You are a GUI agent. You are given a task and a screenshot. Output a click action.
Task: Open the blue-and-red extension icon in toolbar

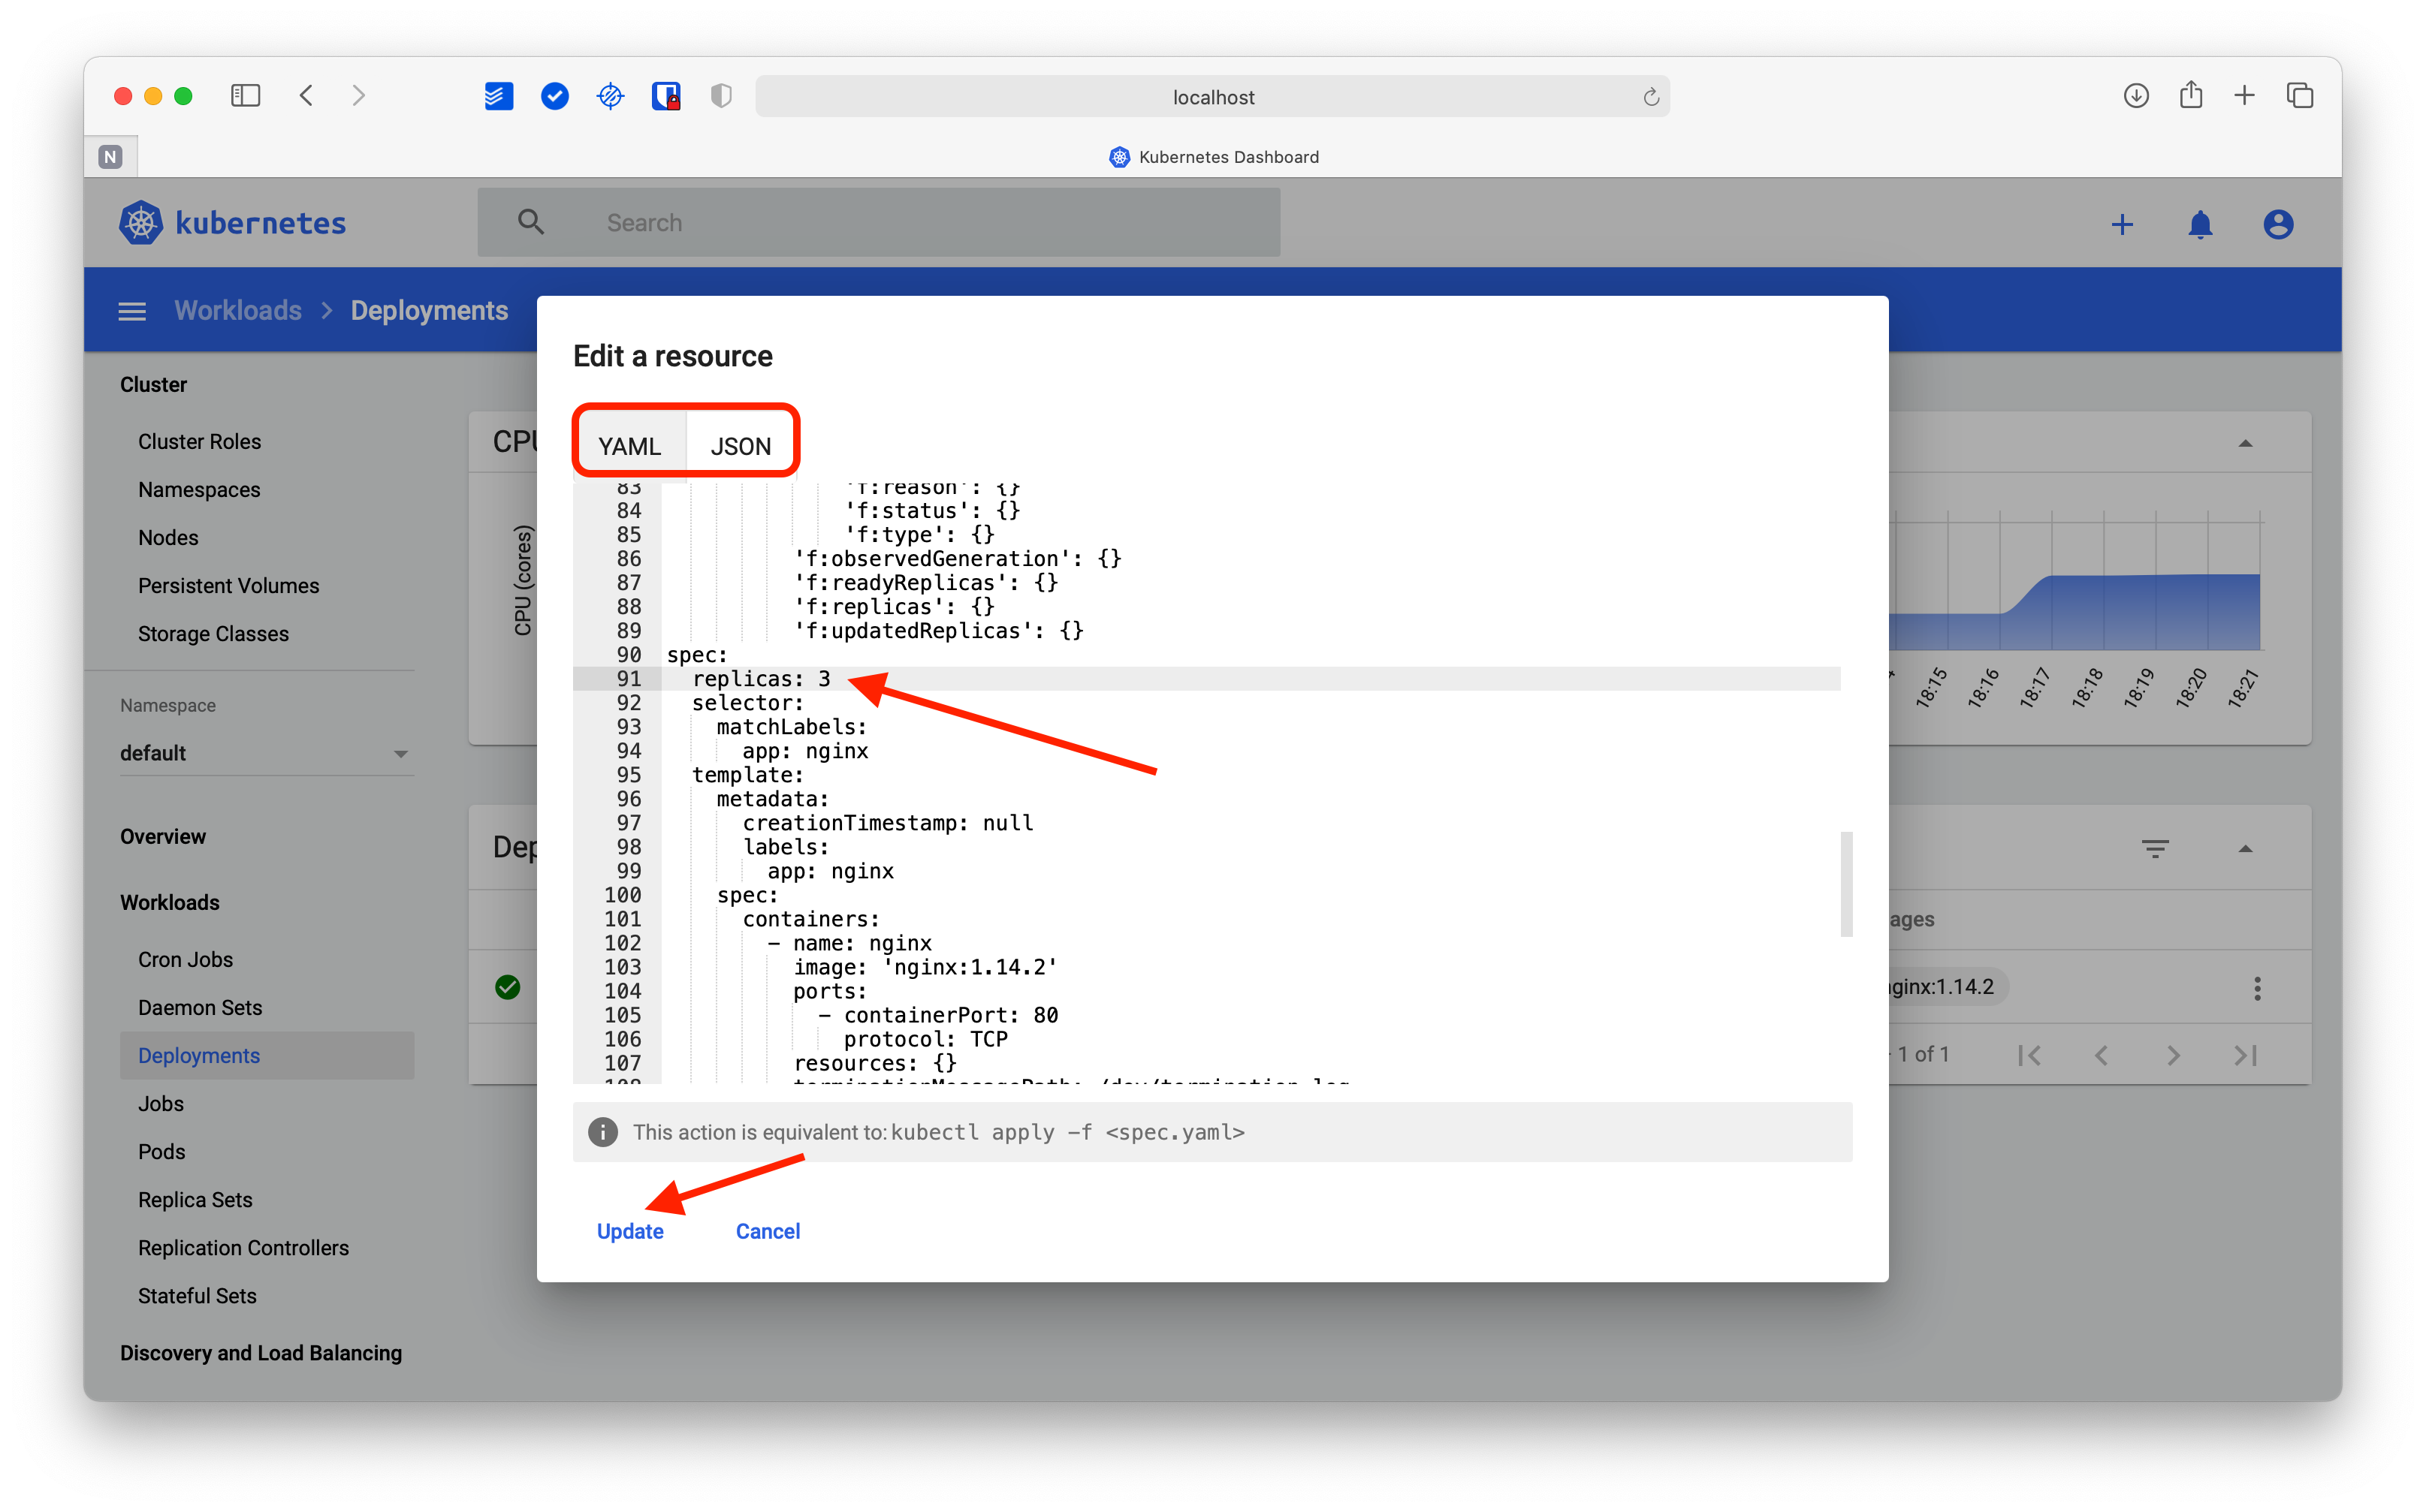(666, 96)
